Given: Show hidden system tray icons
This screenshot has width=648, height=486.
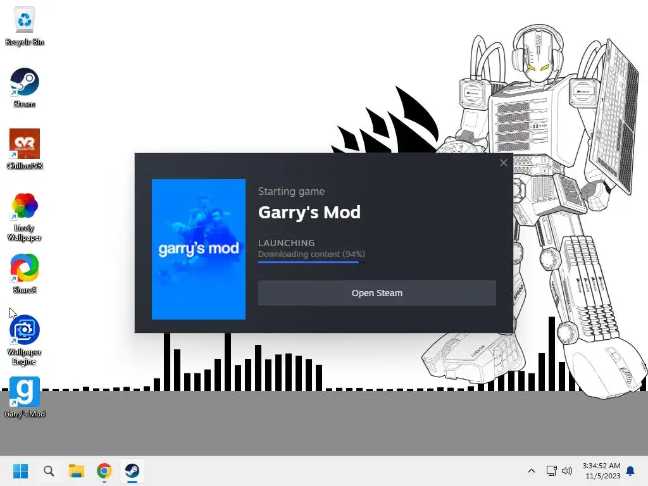Looking at the screenshot, I should pyautogui.click(x=532, y=471).
